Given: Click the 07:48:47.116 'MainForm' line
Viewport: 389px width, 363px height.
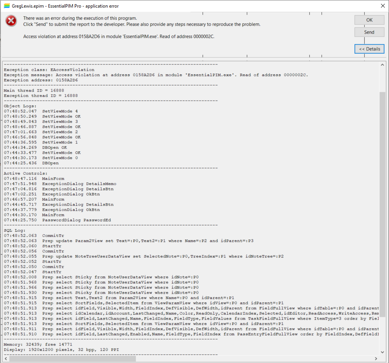Looking at the screenshot, I should 34,179.
